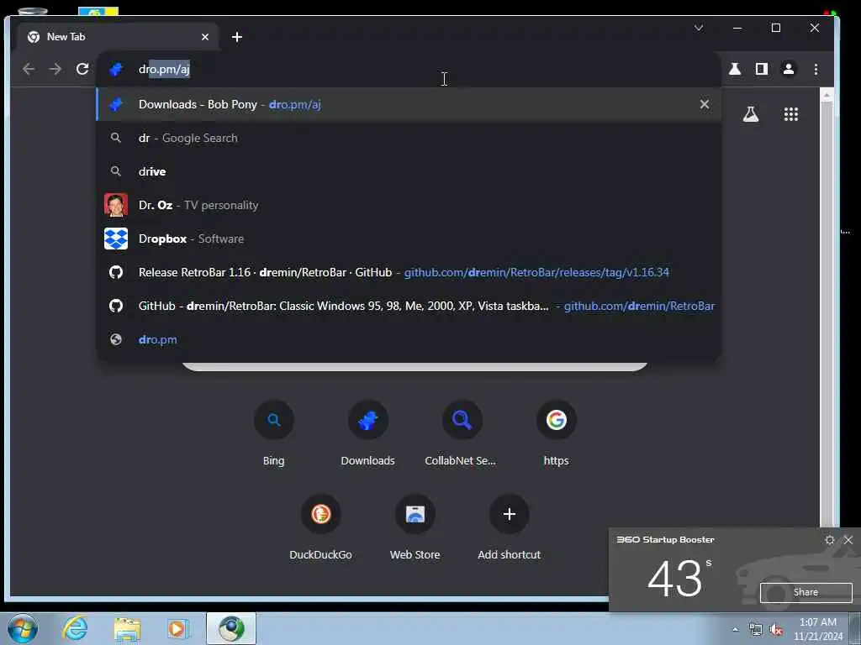This screenshot has width=861, height=645.
Task: Close the New Tab tab
Action: tap(205, 37)
